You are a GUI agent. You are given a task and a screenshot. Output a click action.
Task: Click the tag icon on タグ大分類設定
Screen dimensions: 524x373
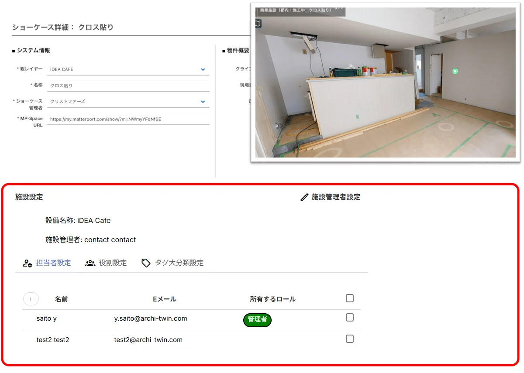point(146,262)
